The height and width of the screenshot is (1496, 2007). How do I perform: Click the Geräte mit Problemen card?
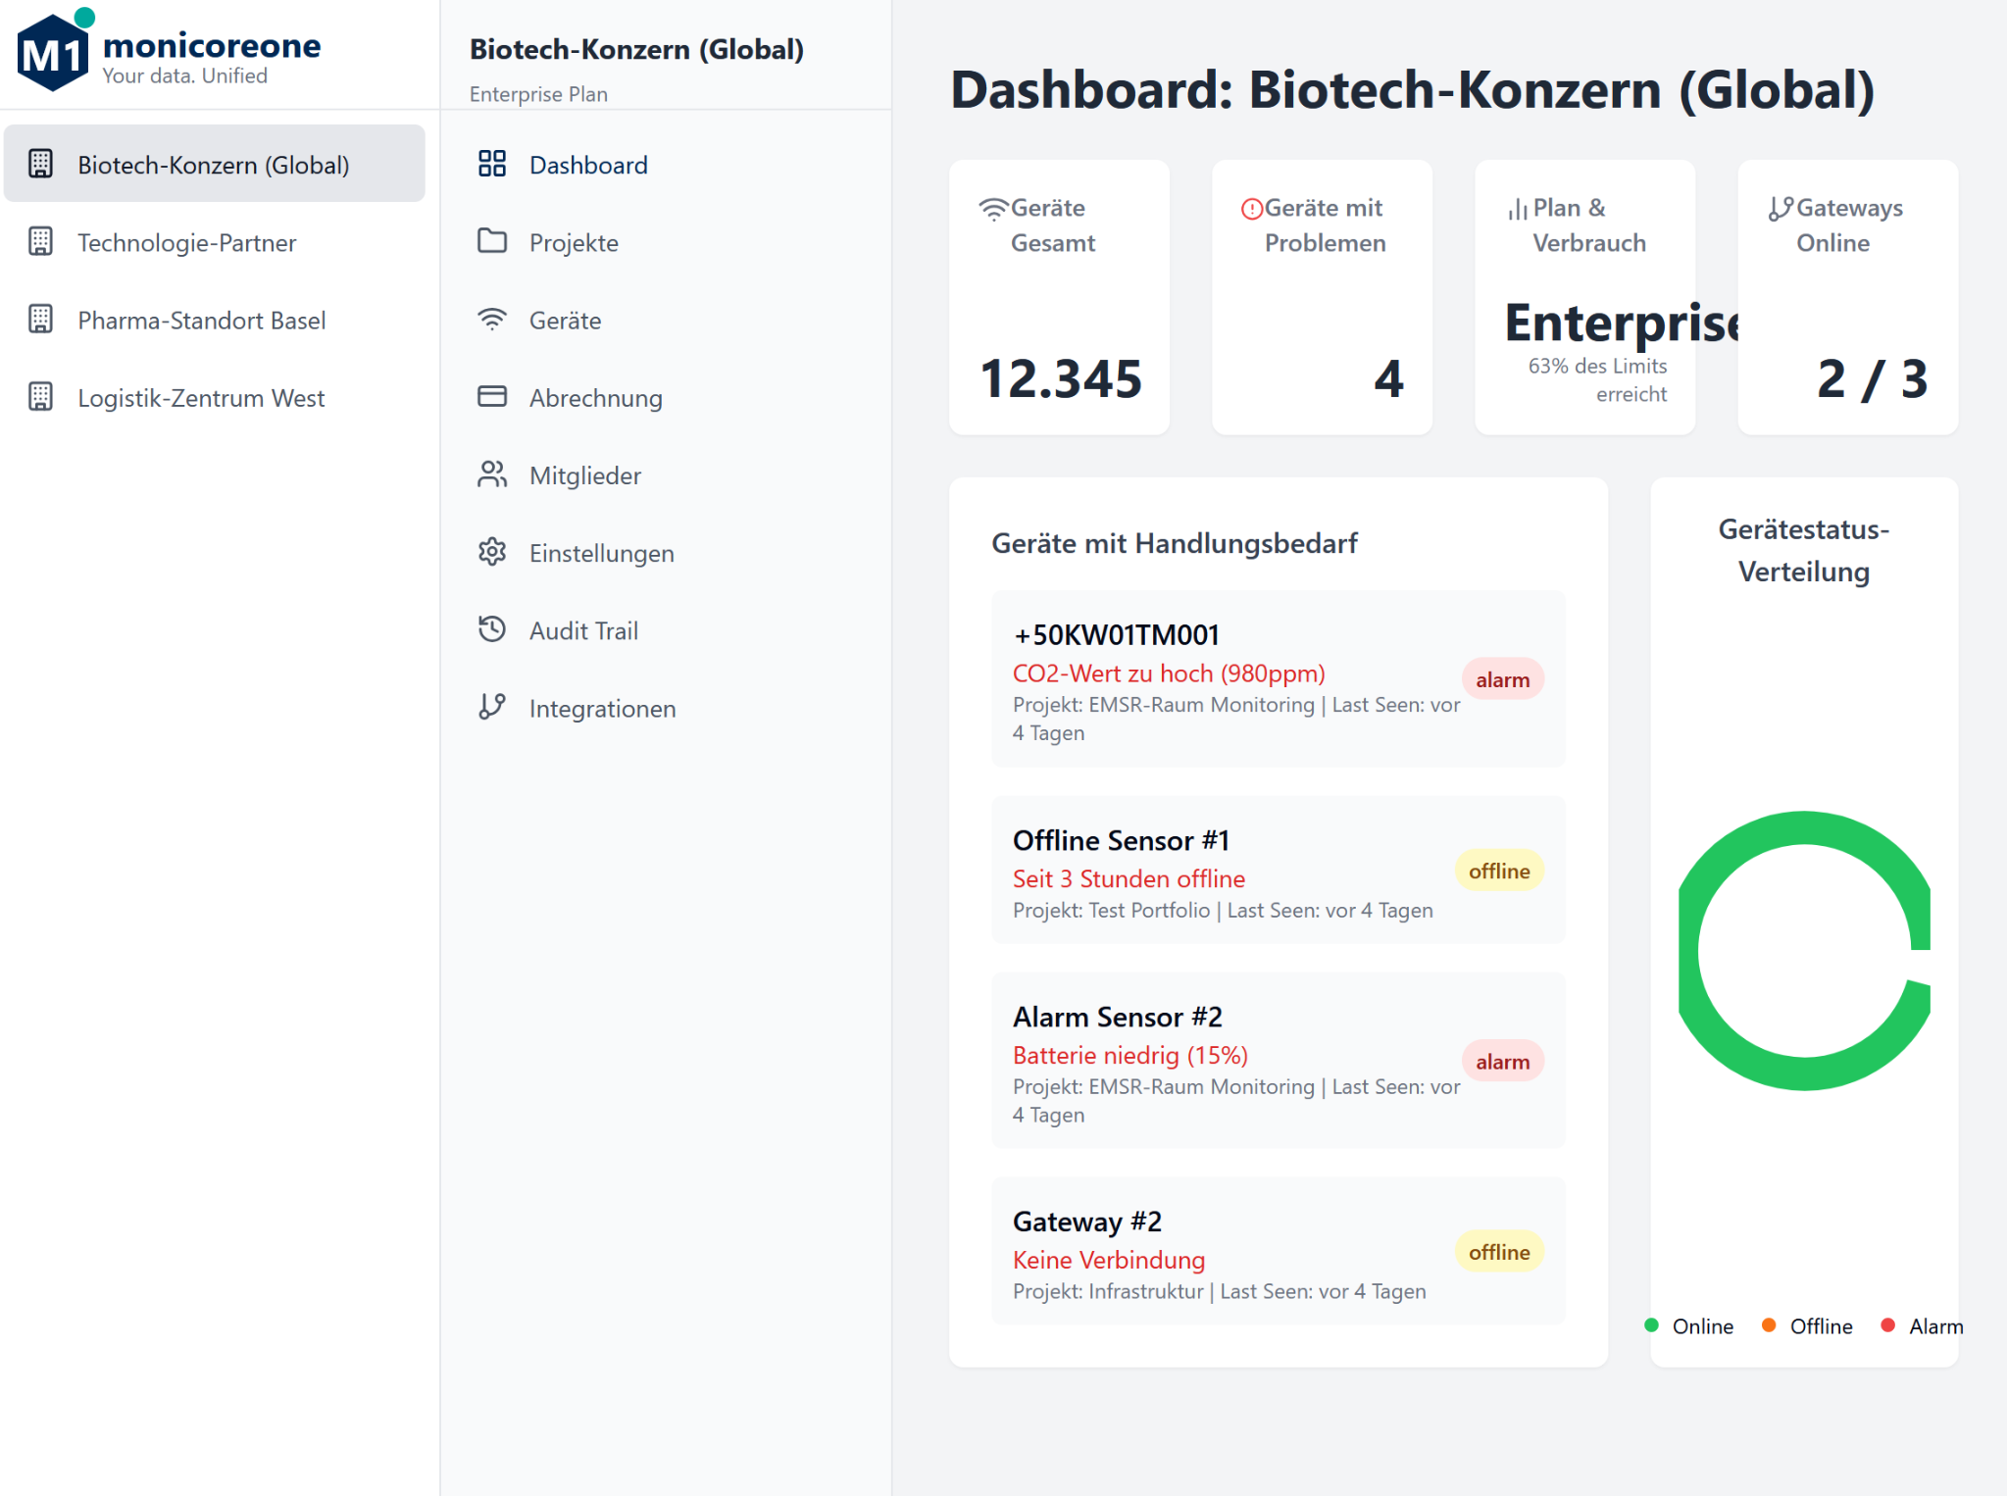pos(1322,297)
